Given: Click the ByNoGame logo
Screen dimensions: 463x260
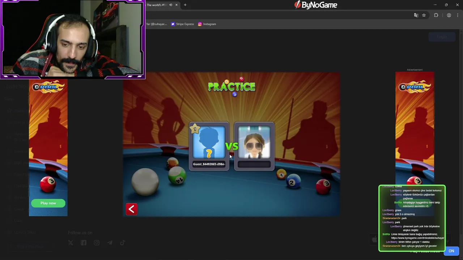Looking at the screenshot, I should coord(315,5).
